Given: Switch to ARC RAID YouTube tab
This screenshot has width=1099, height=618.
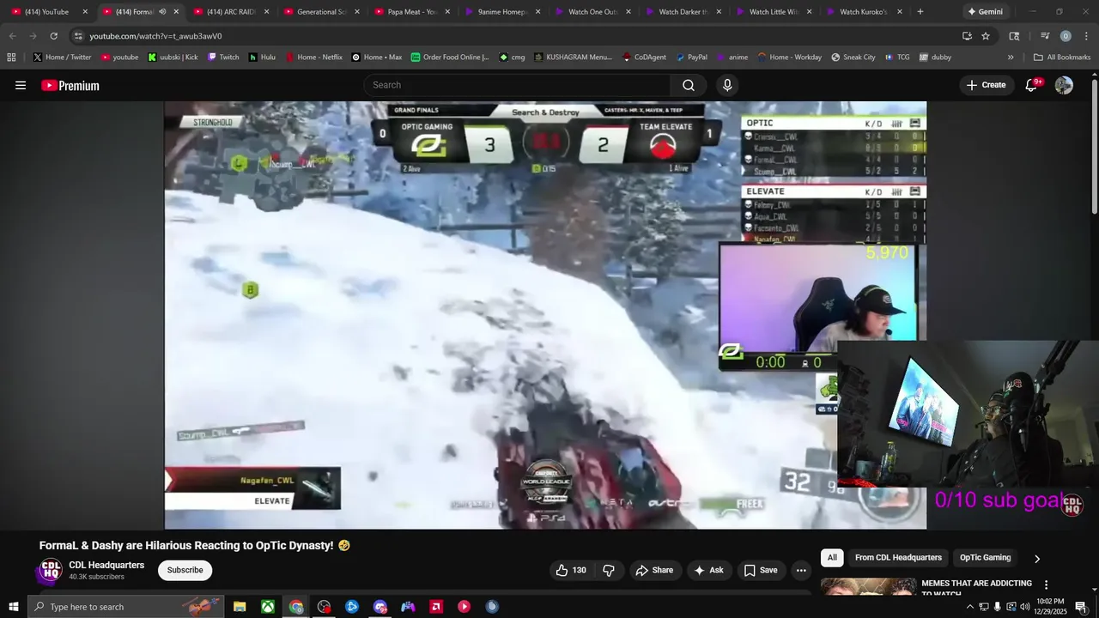Looking at the screenshot, I should click(230, 12).
